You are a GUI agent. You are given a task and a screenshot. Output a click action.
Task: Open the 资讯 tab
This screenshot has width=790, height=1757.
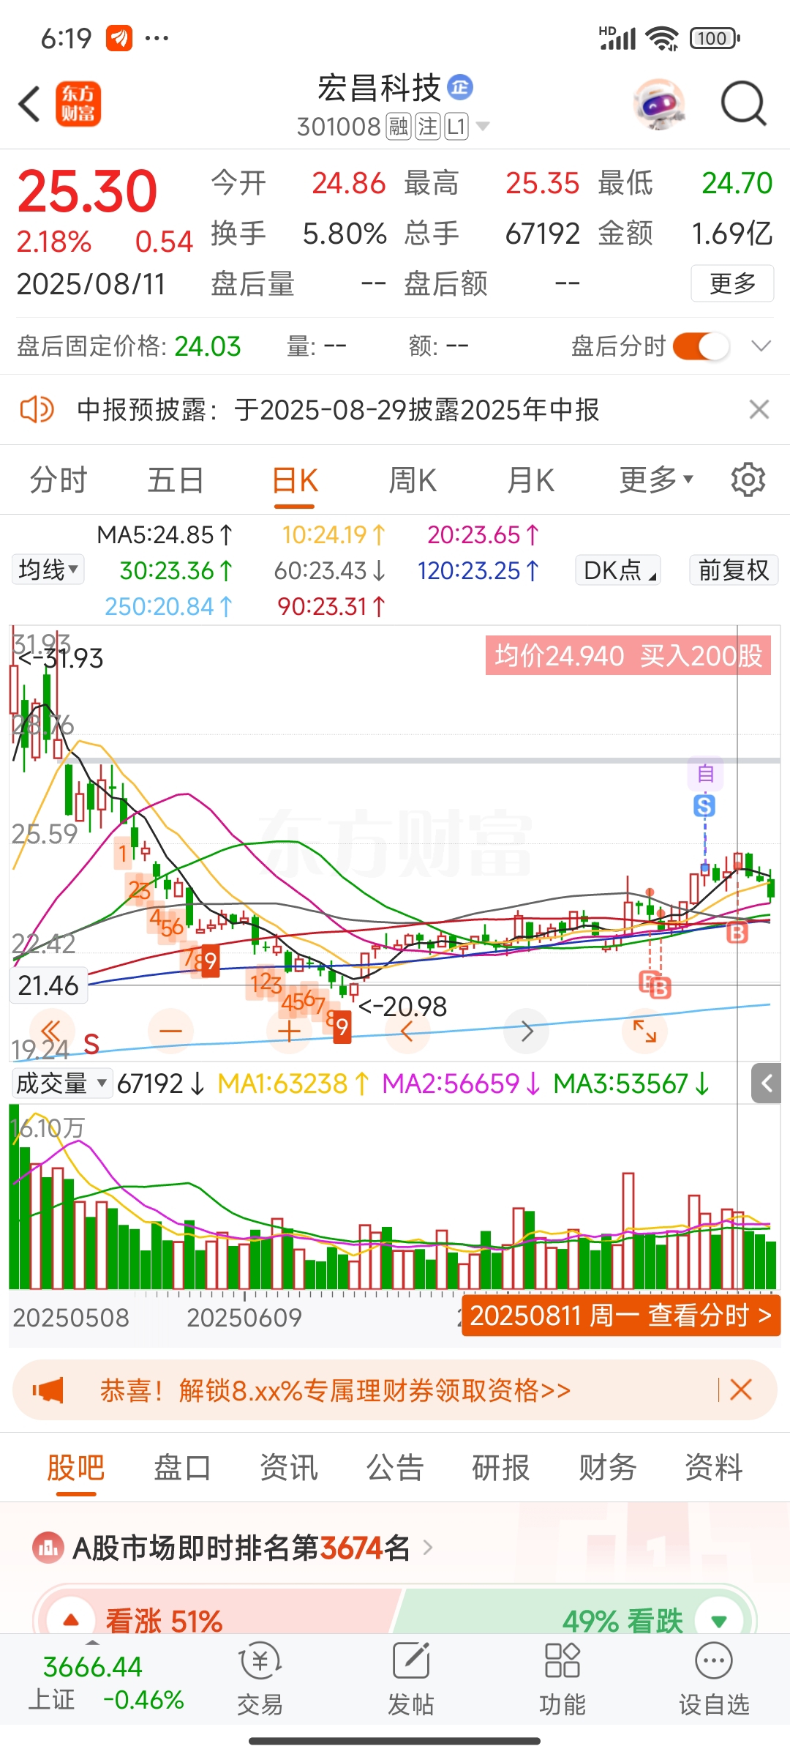pos(289,1467)
